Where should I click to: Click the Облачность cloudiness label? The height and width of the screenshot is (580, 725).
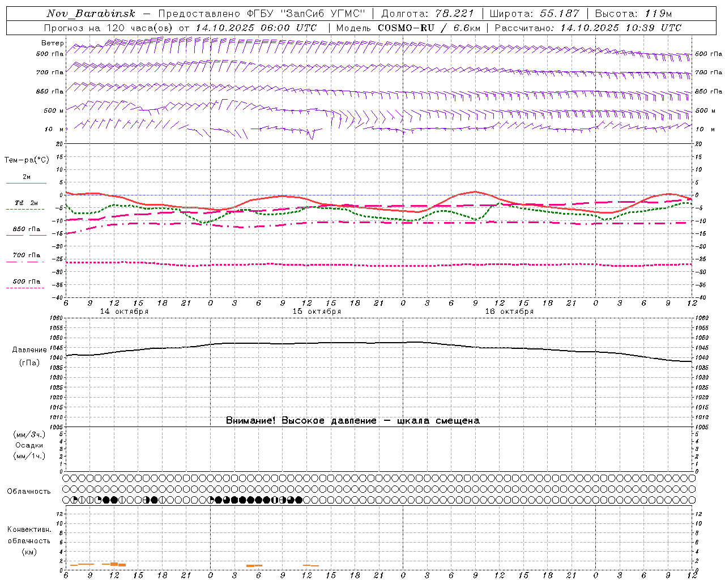pos(29,492)
